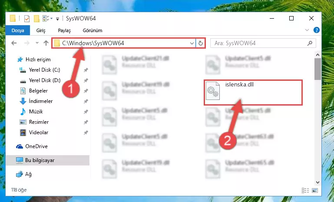Screen dimensions: 334x202
Task: Click the pin icon next to Resimler
Action: [86, 122]
